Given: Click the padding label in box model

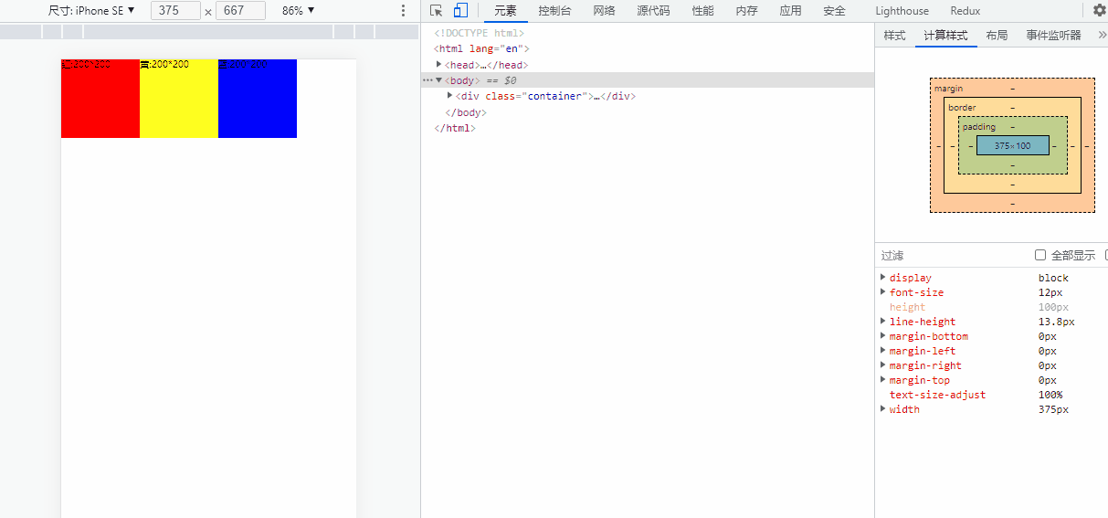Looking at the screenshot, I should point(978,127).
